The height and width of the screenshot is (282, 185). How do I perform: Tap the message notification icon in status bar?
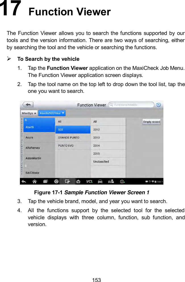[x=147, y=182]
